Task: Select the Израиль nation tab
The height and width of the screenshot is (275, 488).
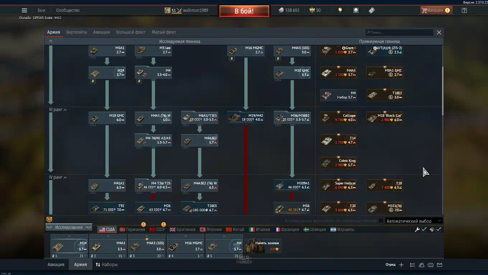Action: click(x=342, y=230)
